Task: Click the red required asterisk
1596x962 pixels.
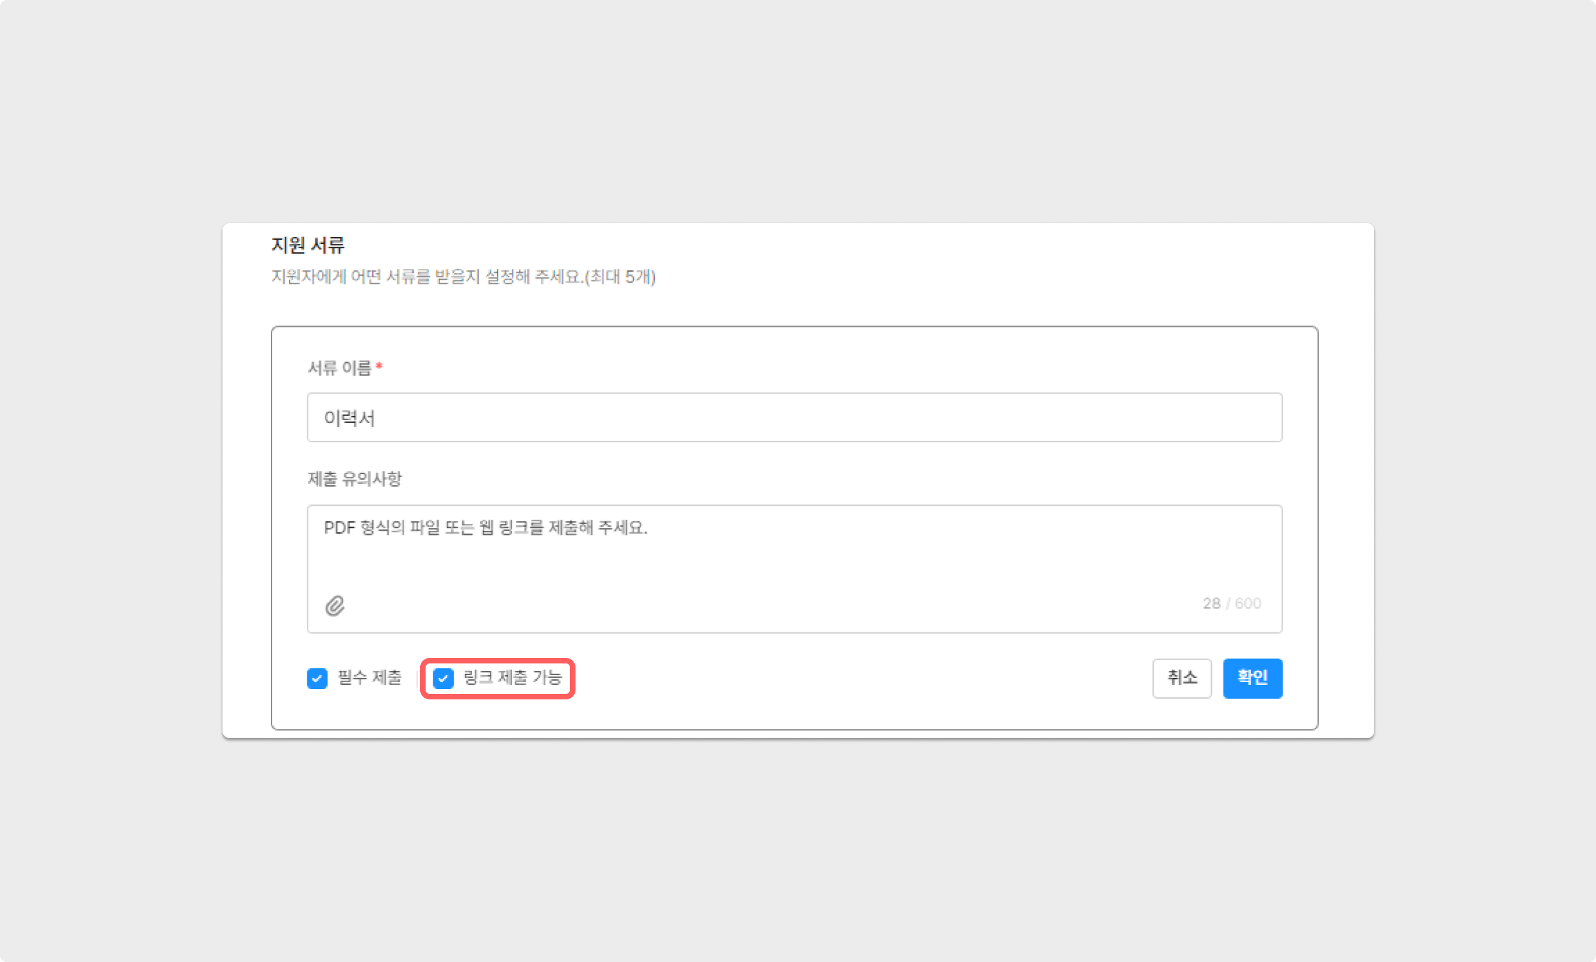Action: (379, 367)
